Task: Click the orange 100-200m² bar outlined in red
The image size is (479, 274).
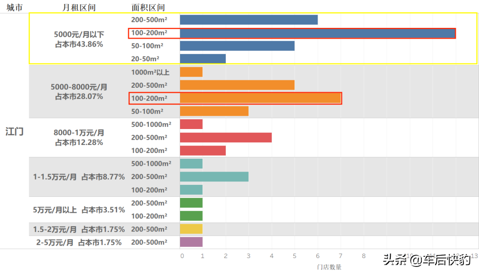Action: (260, 98)
